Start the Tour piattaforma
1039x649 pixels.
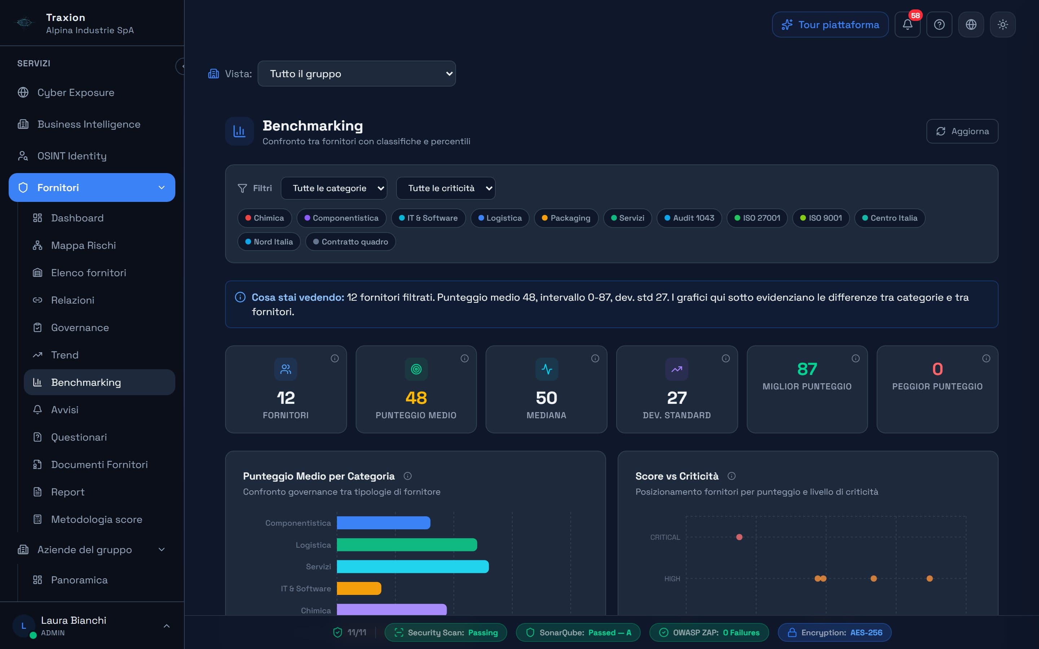(830, 25)
